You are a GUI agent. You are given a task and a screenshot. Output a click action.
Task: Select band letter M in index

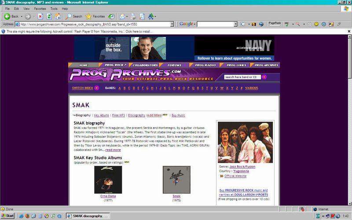click(174, 88)
